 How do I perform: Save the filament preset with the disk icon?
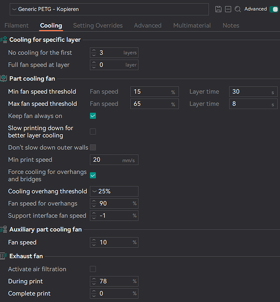218,9
